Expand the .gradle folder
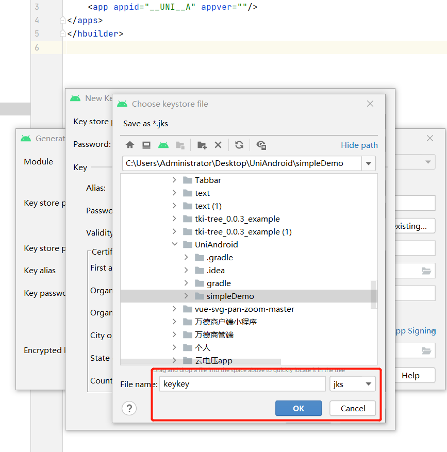 186,257
